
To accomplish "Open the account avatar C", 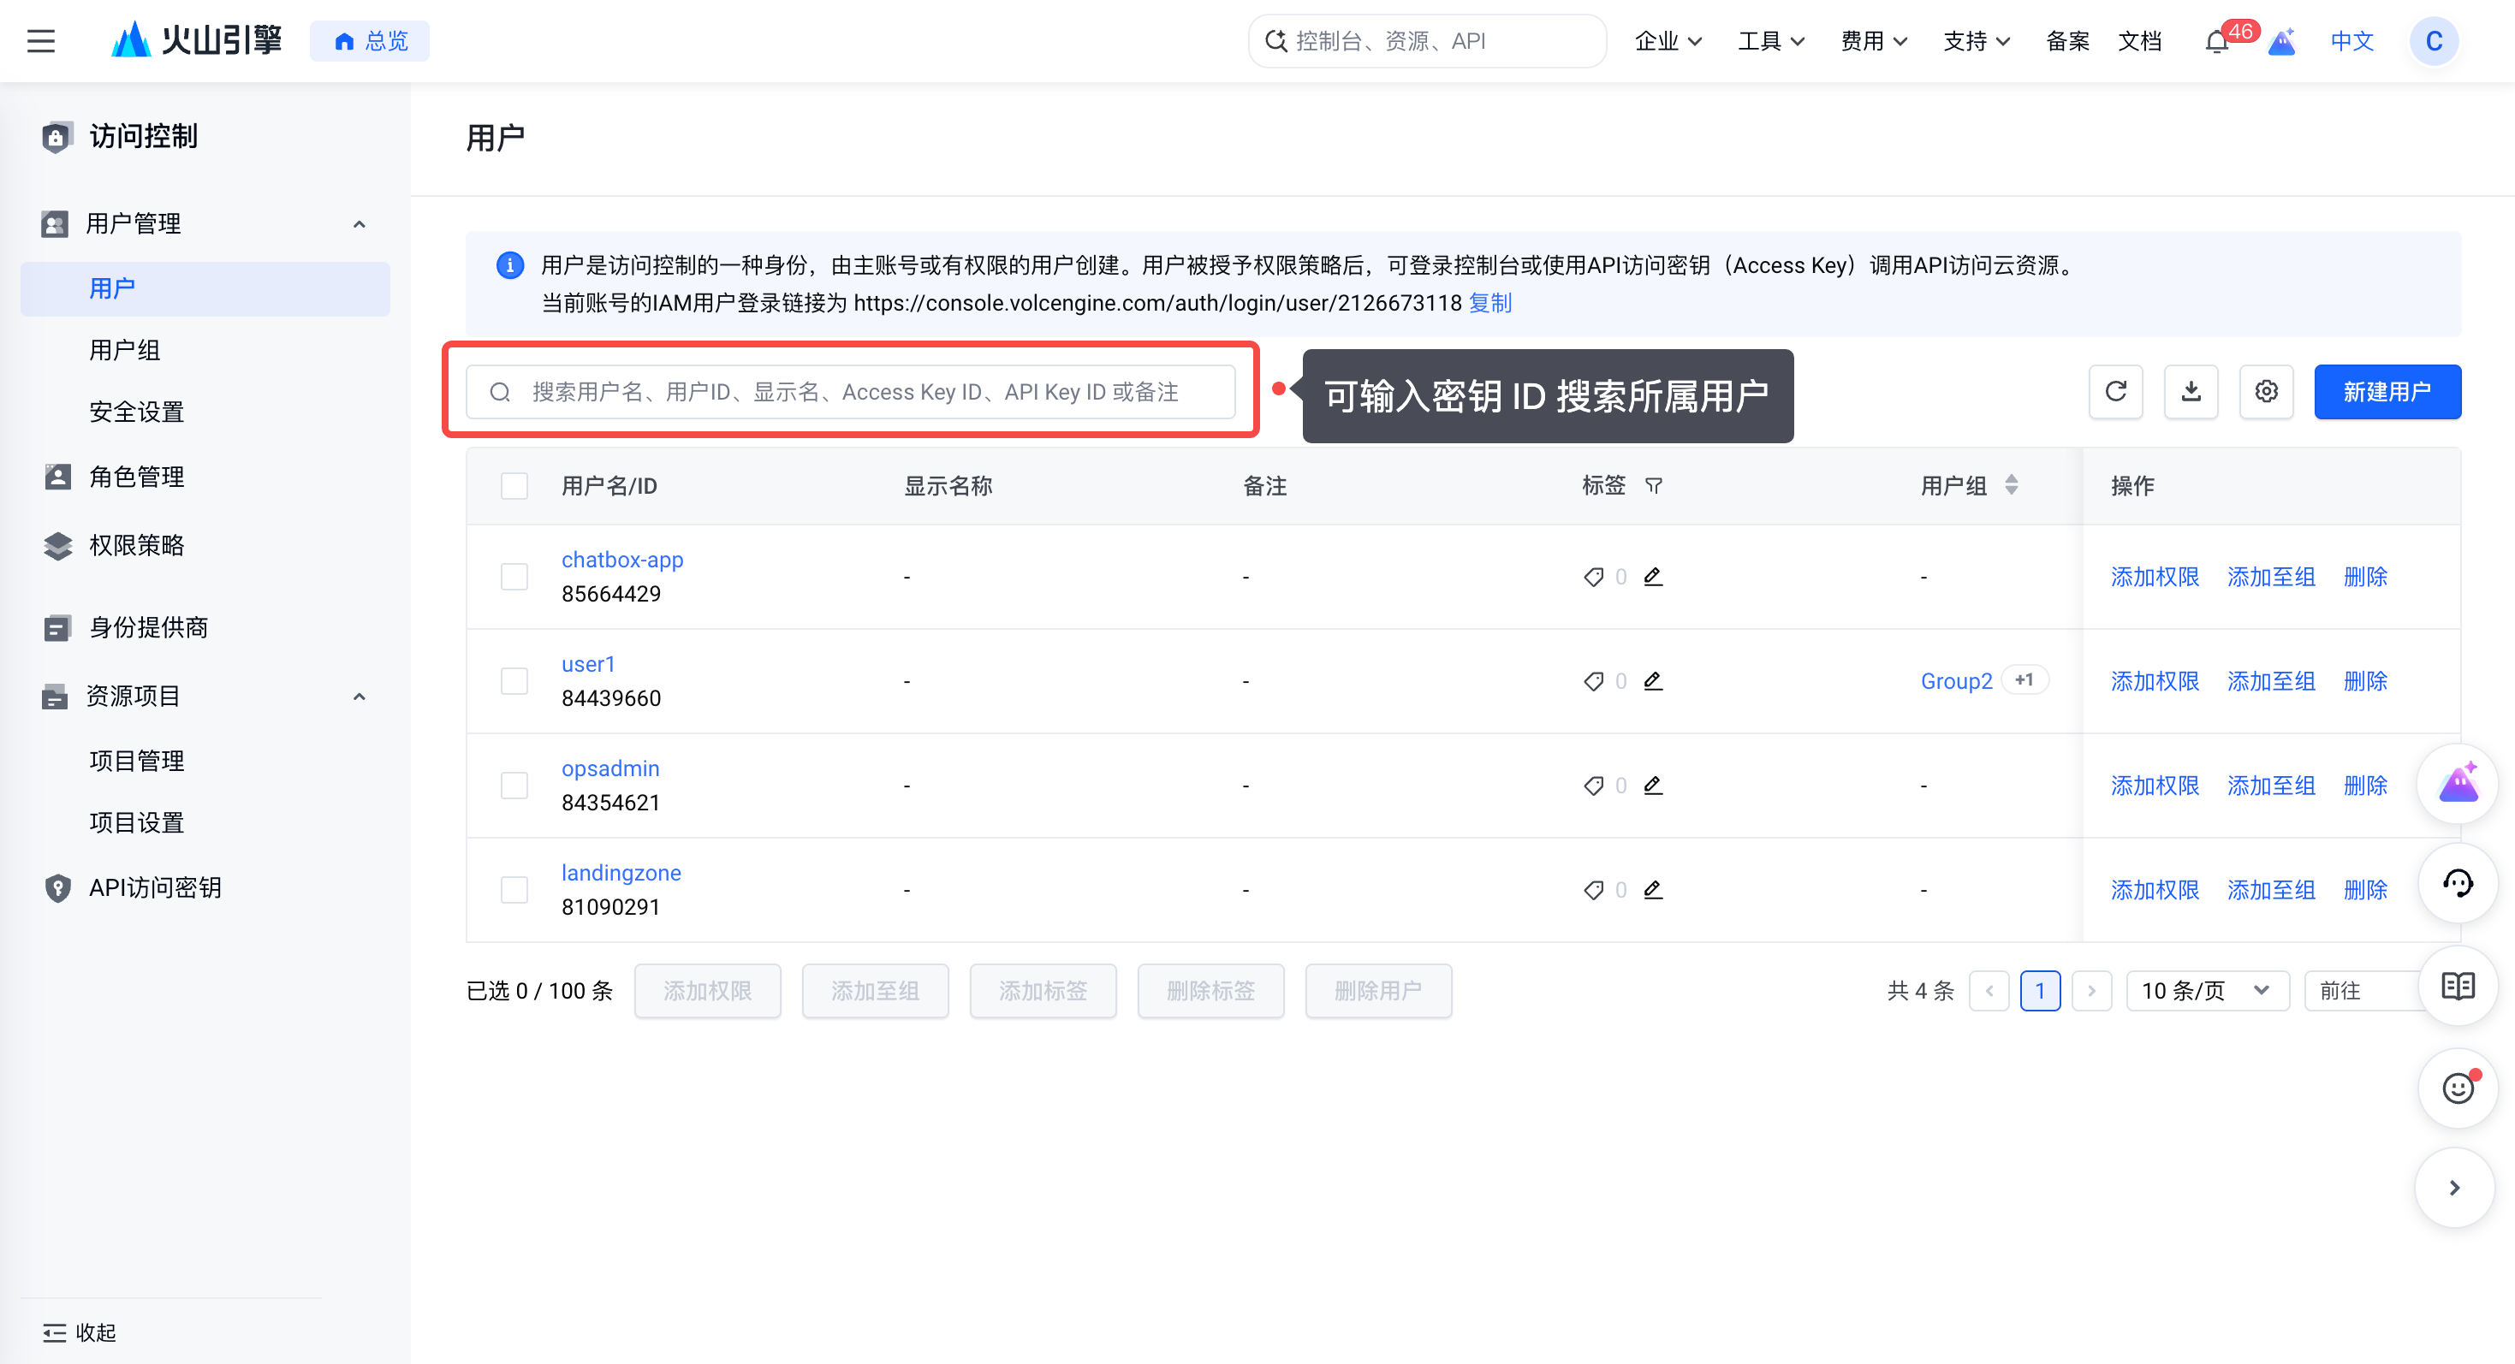I will coord(2434,41).
